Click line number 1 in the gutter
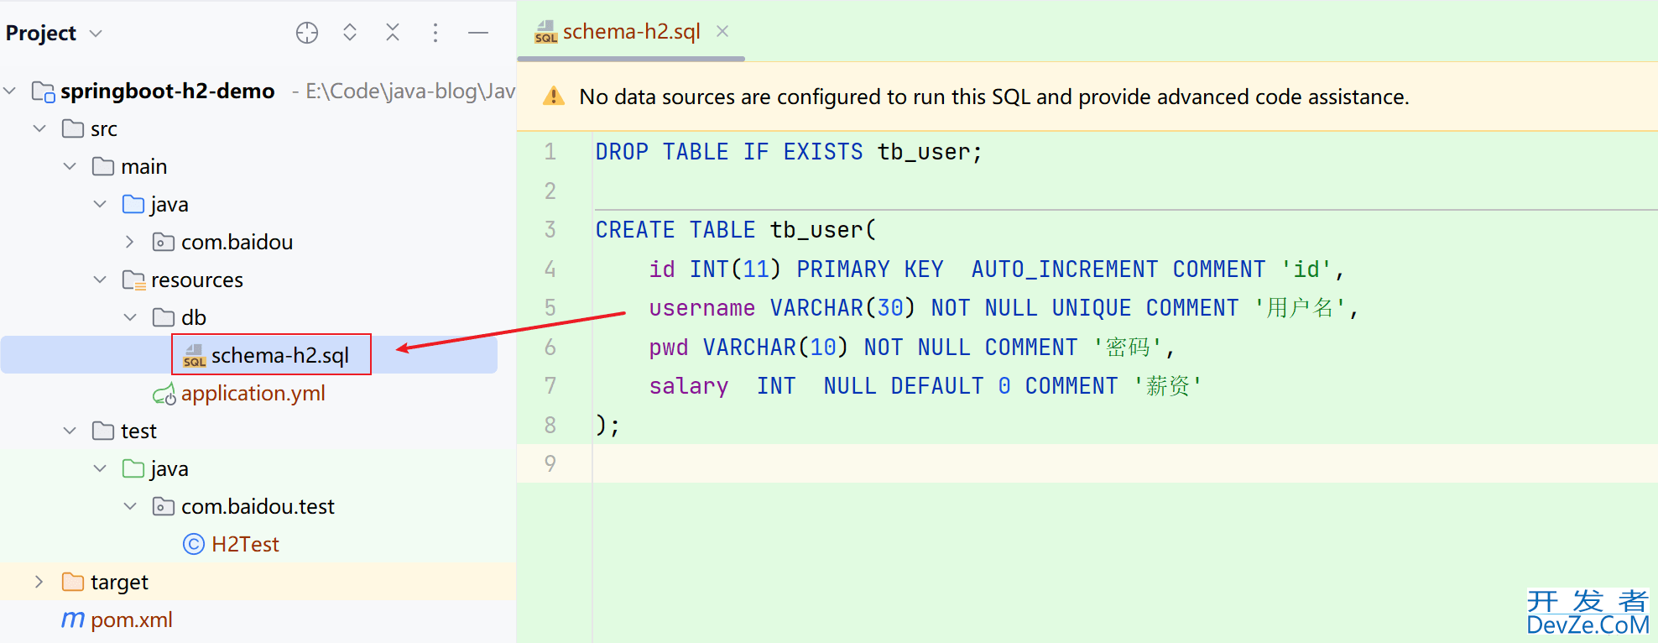Screen dimensions: 1658x643 (550, 152)
